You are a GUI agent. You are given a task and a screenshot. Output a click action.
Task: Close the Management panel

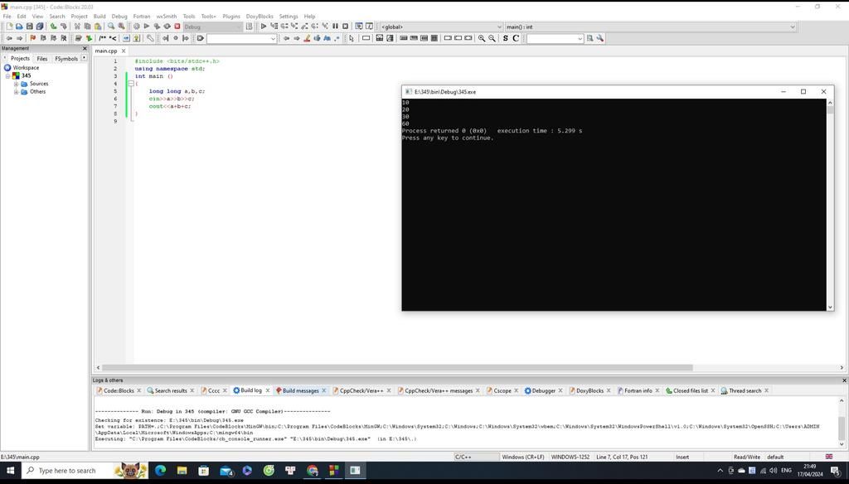click(x=85, y=48)
